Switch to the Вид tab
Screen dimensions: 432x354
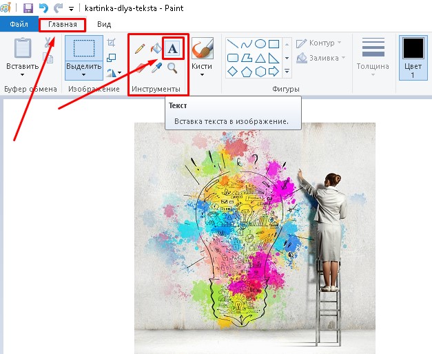pyautogui.click(x=104, y=25)
